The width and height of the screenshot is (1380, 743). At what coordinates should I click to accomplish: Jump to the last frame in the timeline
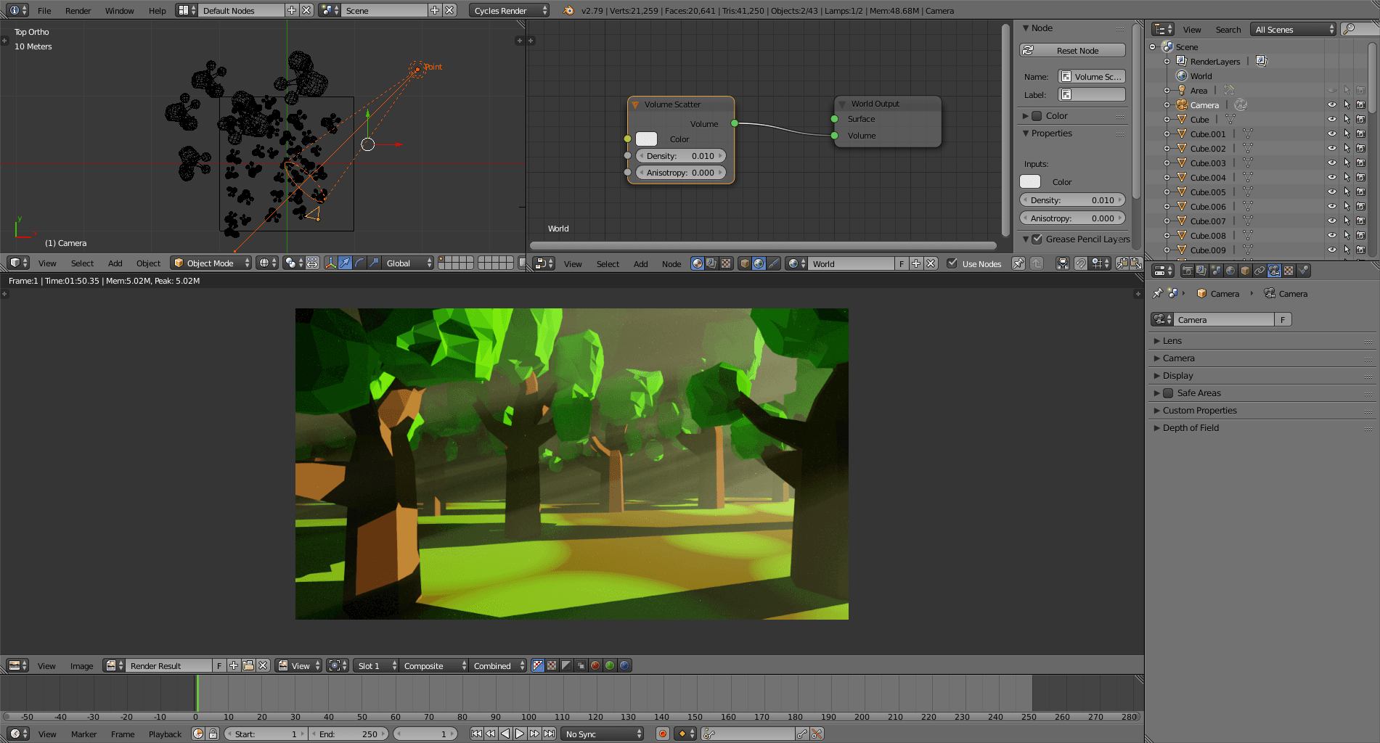pyautogui.click(x=550, y=734)
